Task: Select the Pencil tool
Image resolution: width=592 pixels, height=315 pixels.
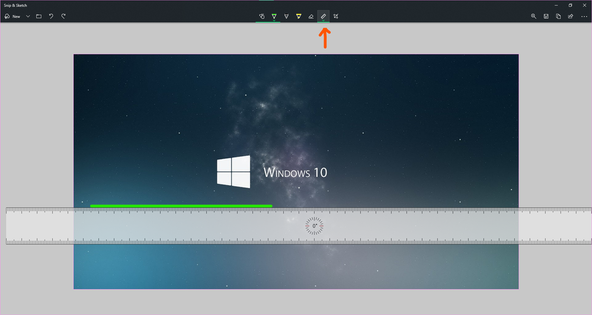Action: [x=287, y=16]
